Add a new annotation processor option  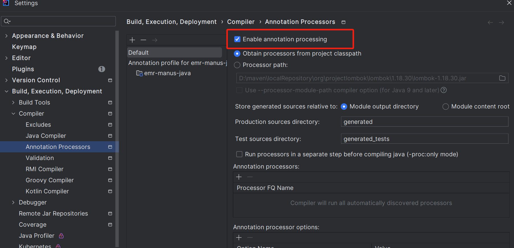[x=239, y=237]
